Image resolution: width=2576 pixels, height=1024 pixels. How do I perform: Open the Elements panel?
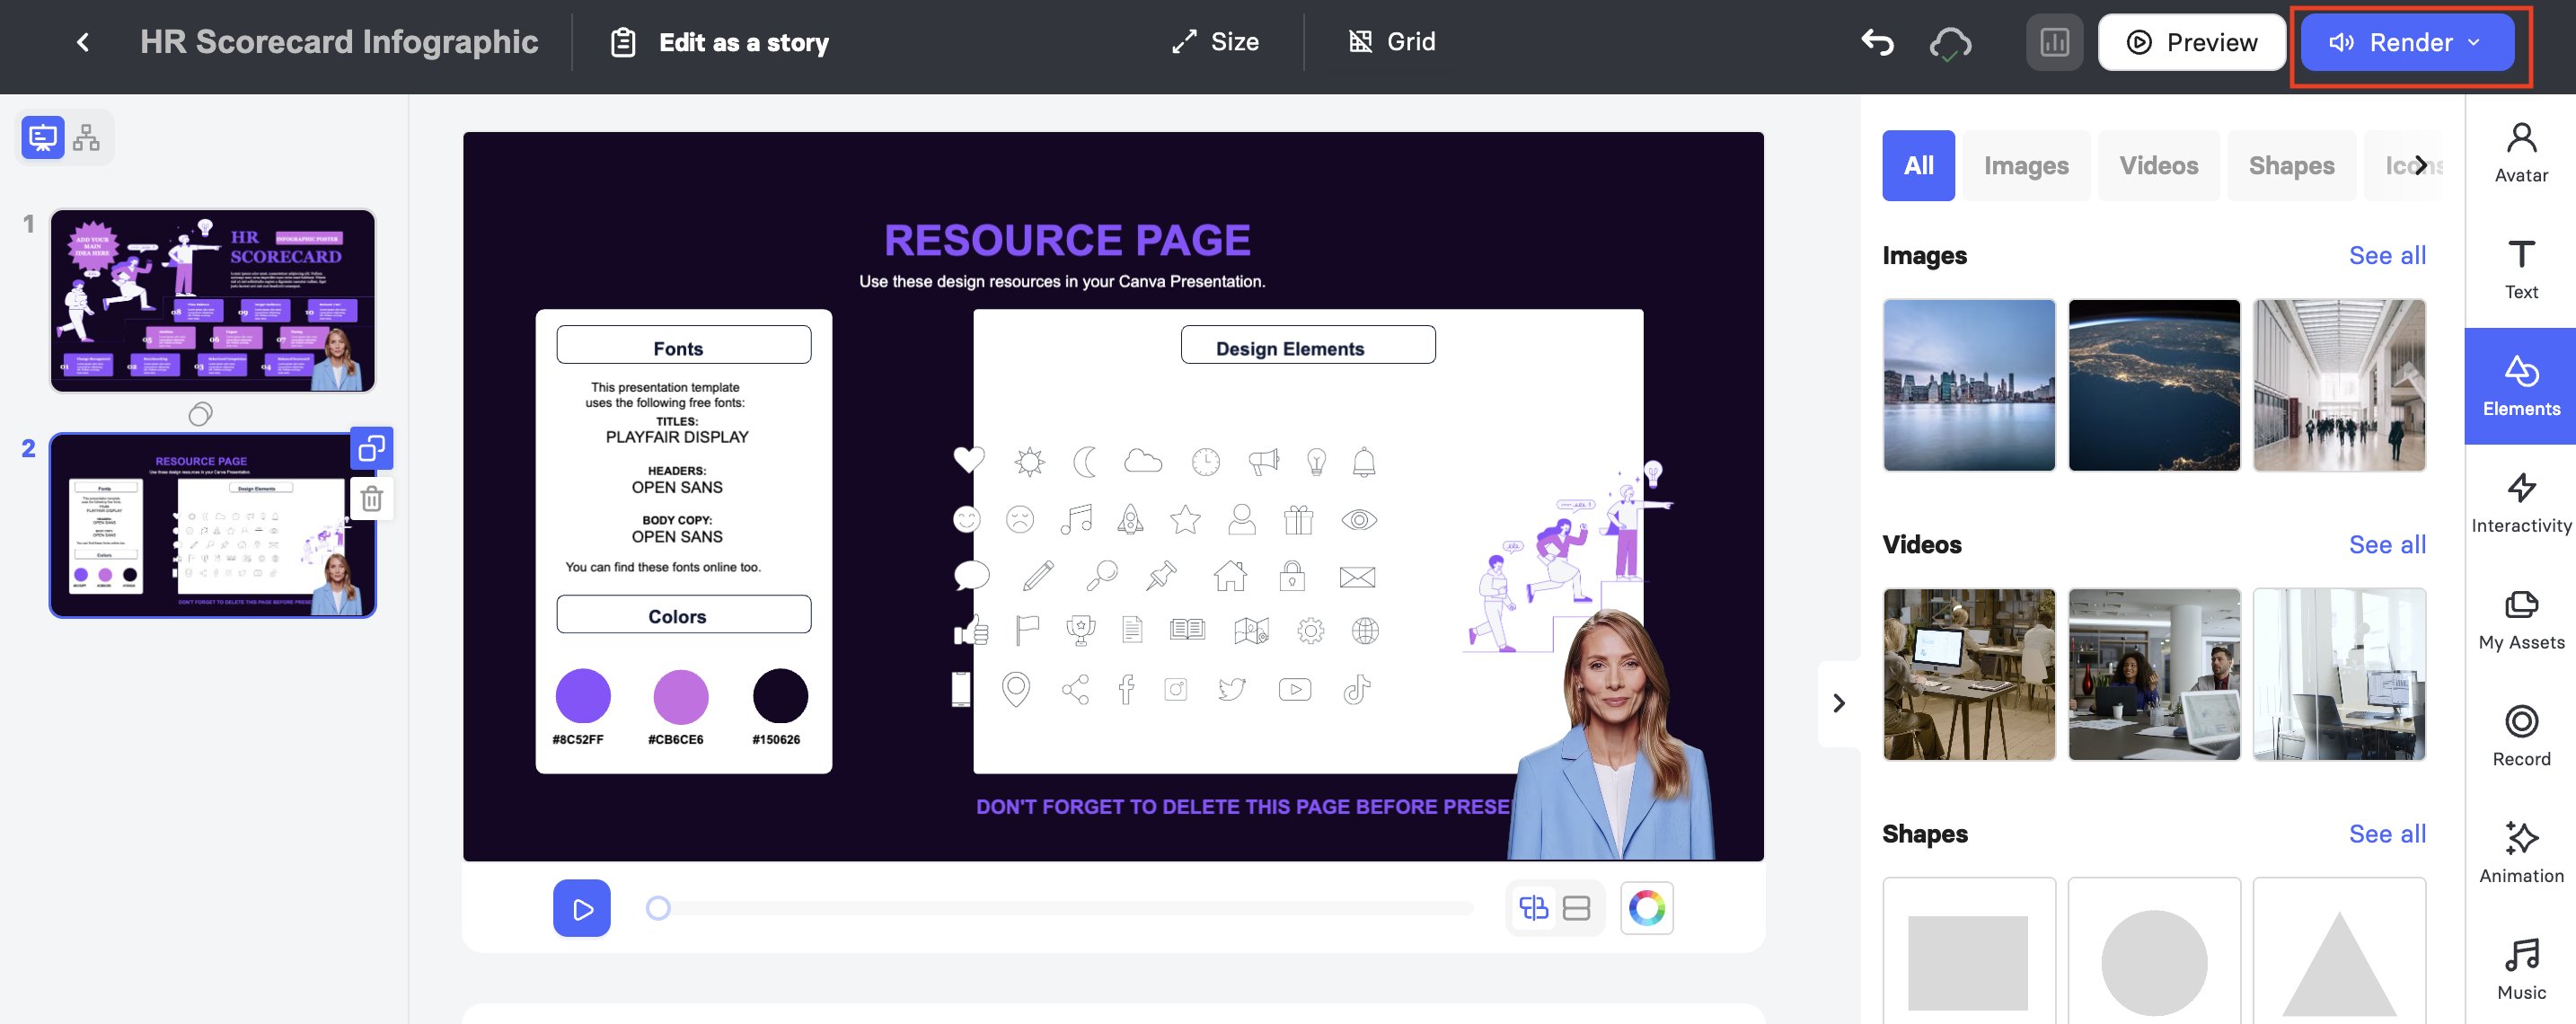[2521, 386]
